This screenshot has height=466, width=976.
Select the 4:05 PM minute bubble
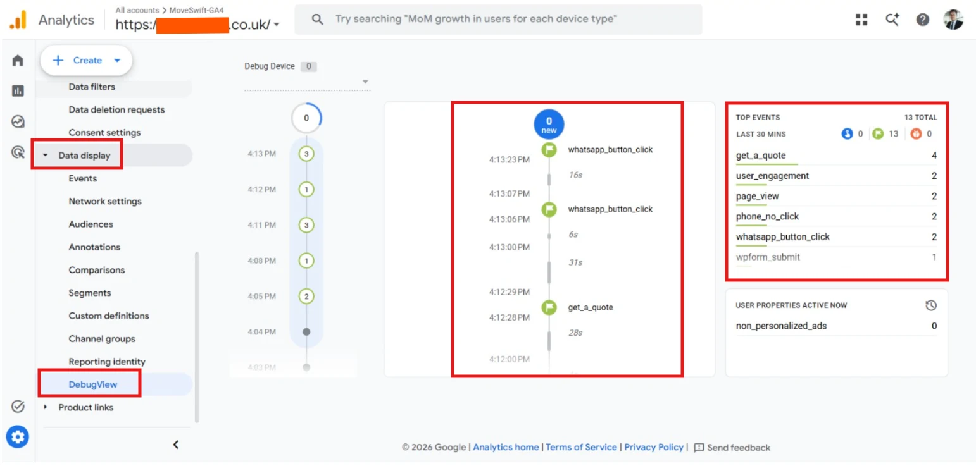coord(306,296)
